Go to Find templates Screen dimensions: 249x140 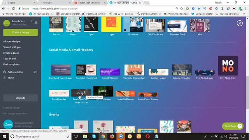point(11,65)
